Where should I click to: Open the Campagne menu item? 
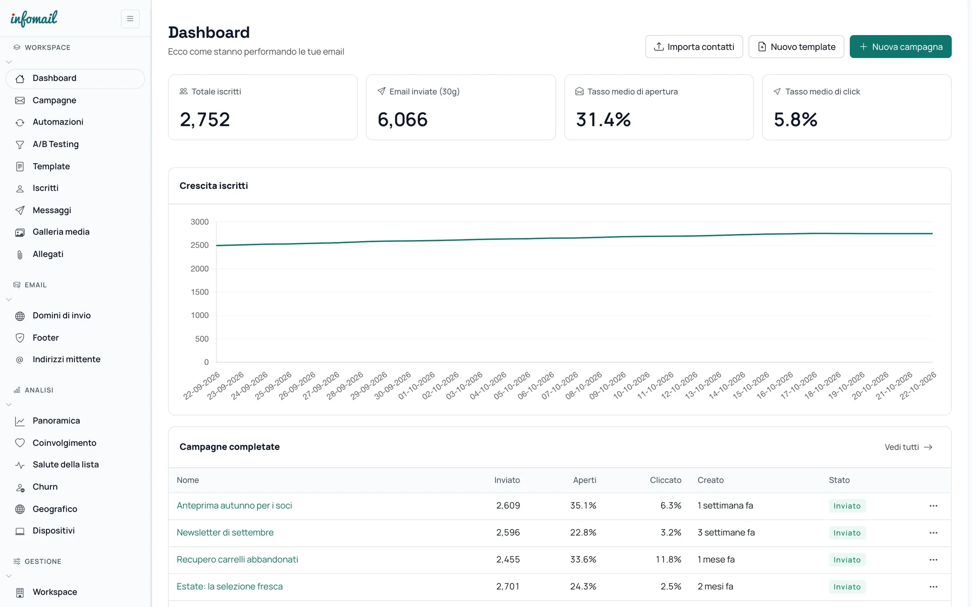coord(75,100)
